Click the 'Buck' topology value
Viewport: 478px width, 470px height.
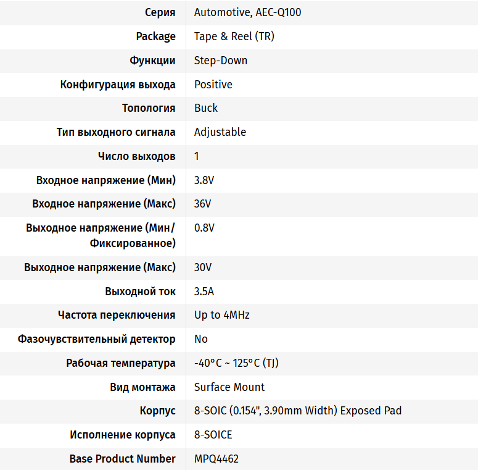click(x=206, y=108)
